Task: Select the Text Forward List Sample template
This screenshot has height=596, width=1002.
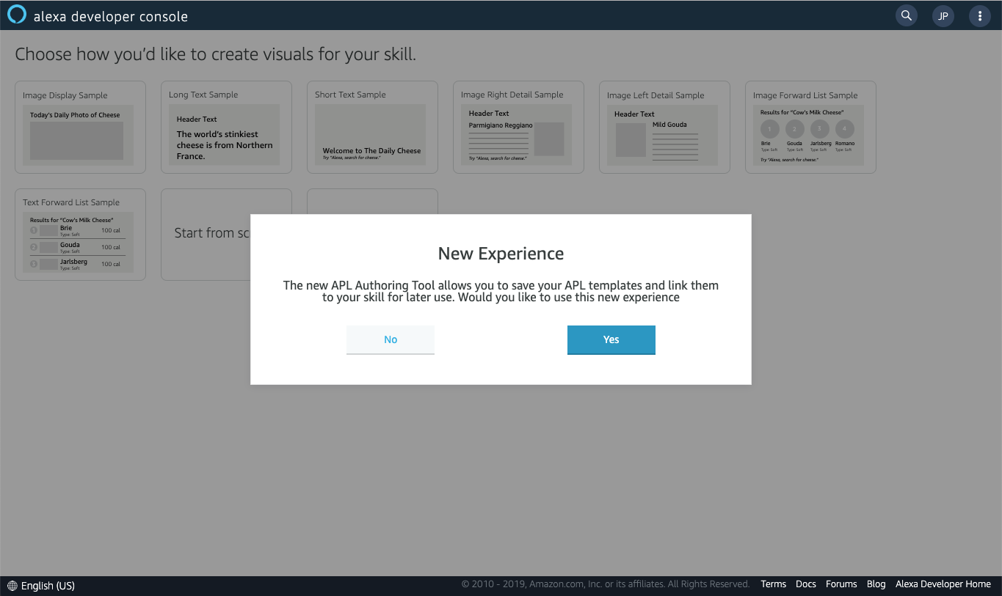Action: [x=79, y=234]
